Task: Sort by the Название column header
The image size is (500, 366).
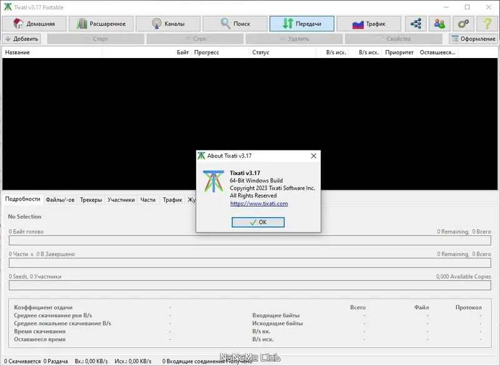Action: click(x=52, y=52)
